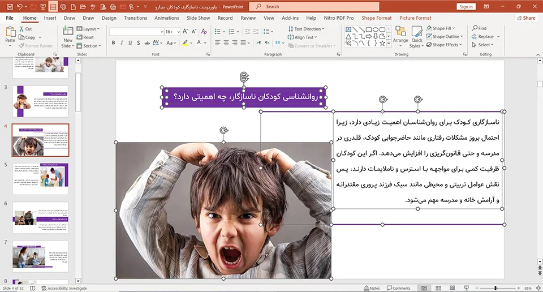The height and width of the screenshot is (292, 543).
Task: Toggle justify alignment for the paragraph
Action: [x=243, y=42]
